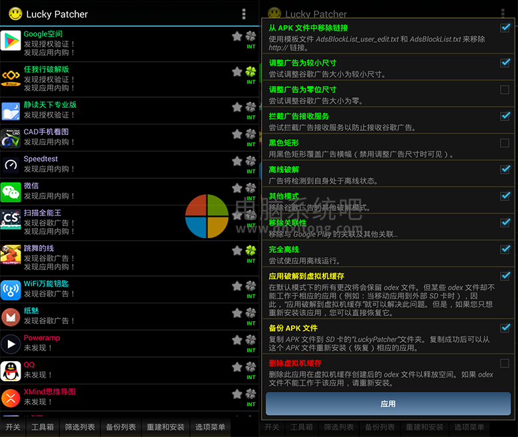
Task: Uncheck 调整广告为较小尺寸 checkbox
Action: [x=505, y=63]
